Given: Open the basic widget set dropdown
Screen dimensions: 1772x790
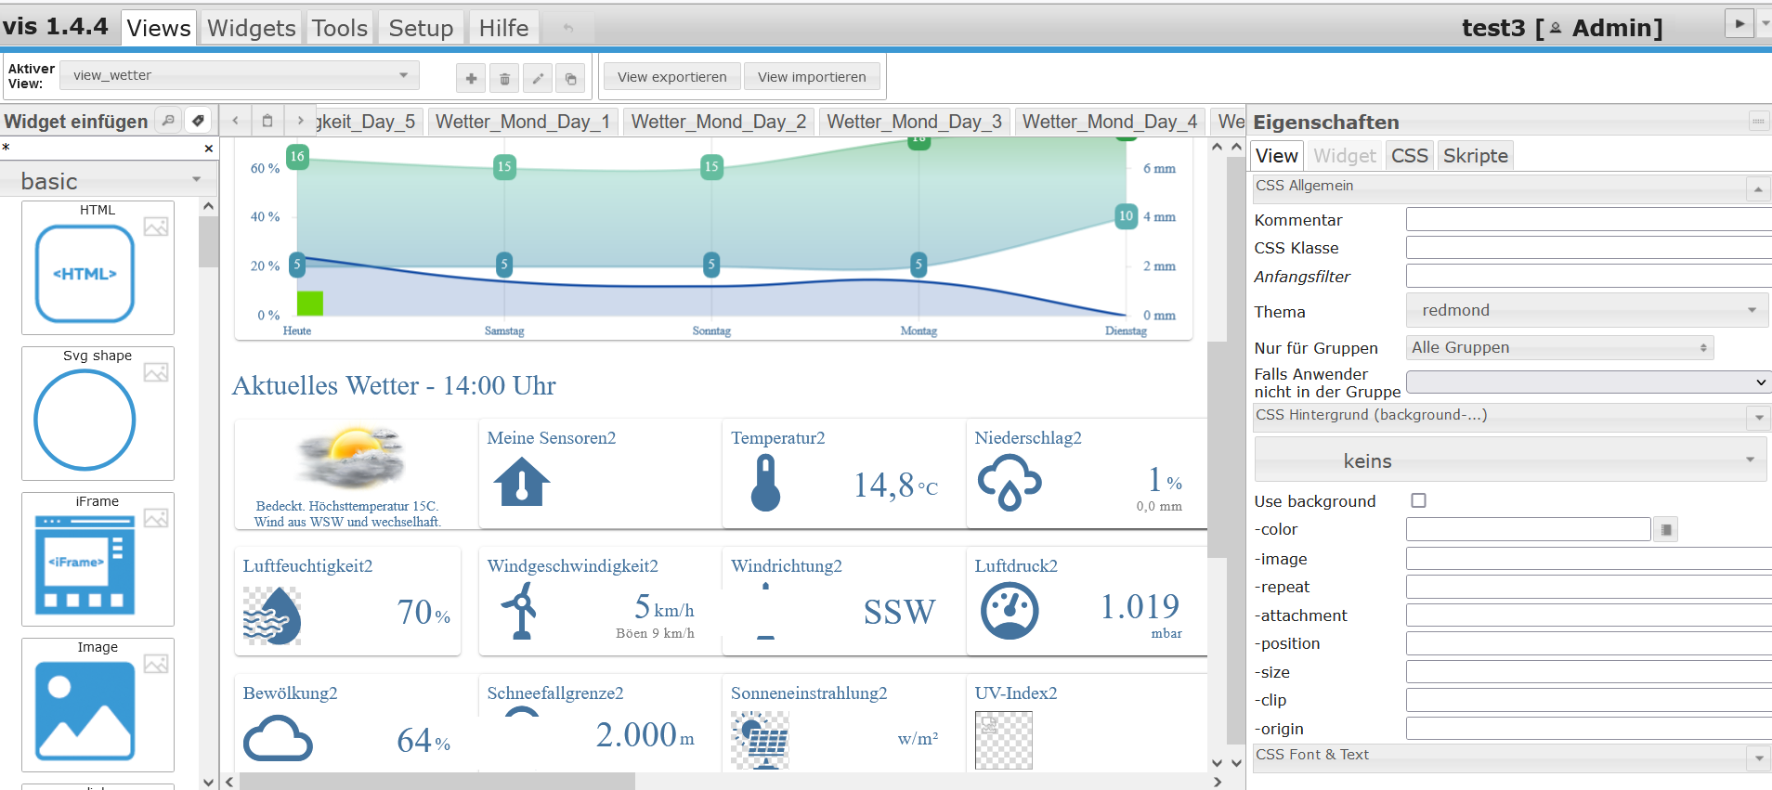Looking at the screenshot, I should pos(110,180).
